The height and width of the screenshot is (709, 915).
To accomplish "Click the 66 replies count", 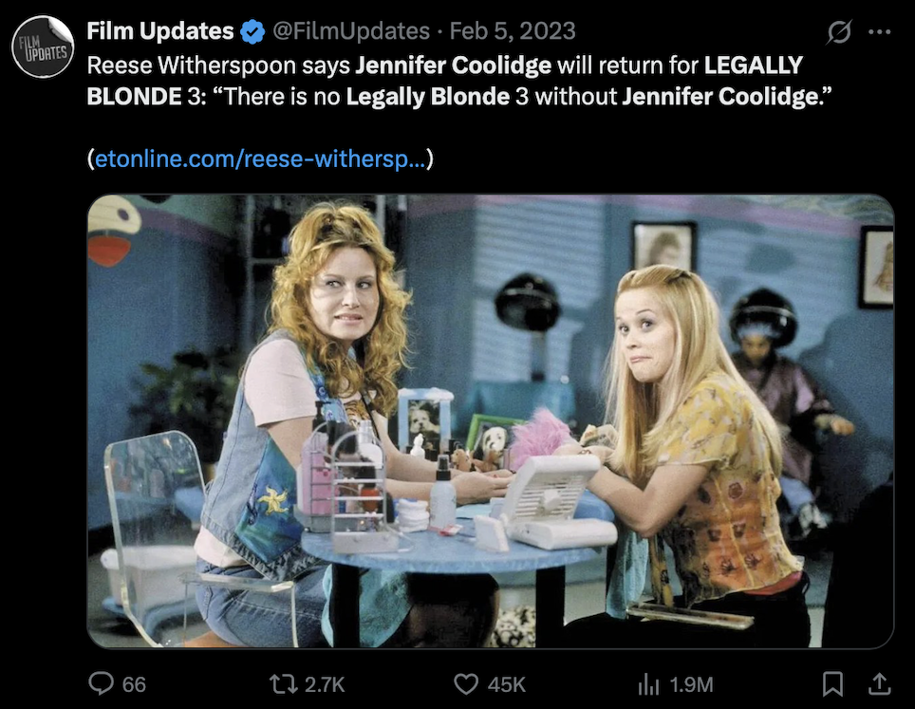I will click(134, 684).
